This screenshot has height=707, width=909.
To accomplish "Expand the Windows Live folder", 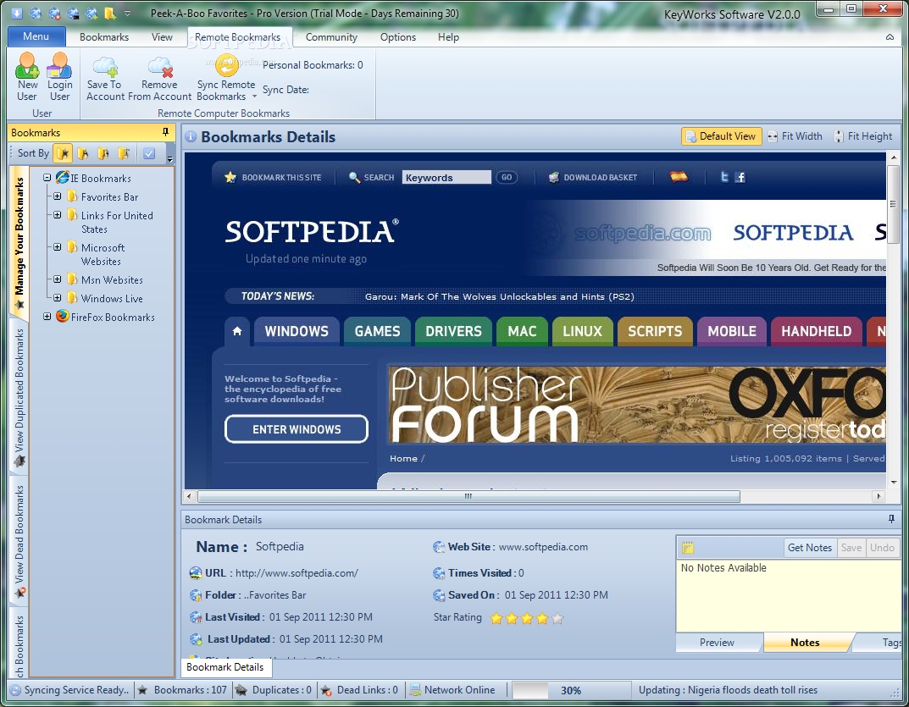I will pos(58,298).
